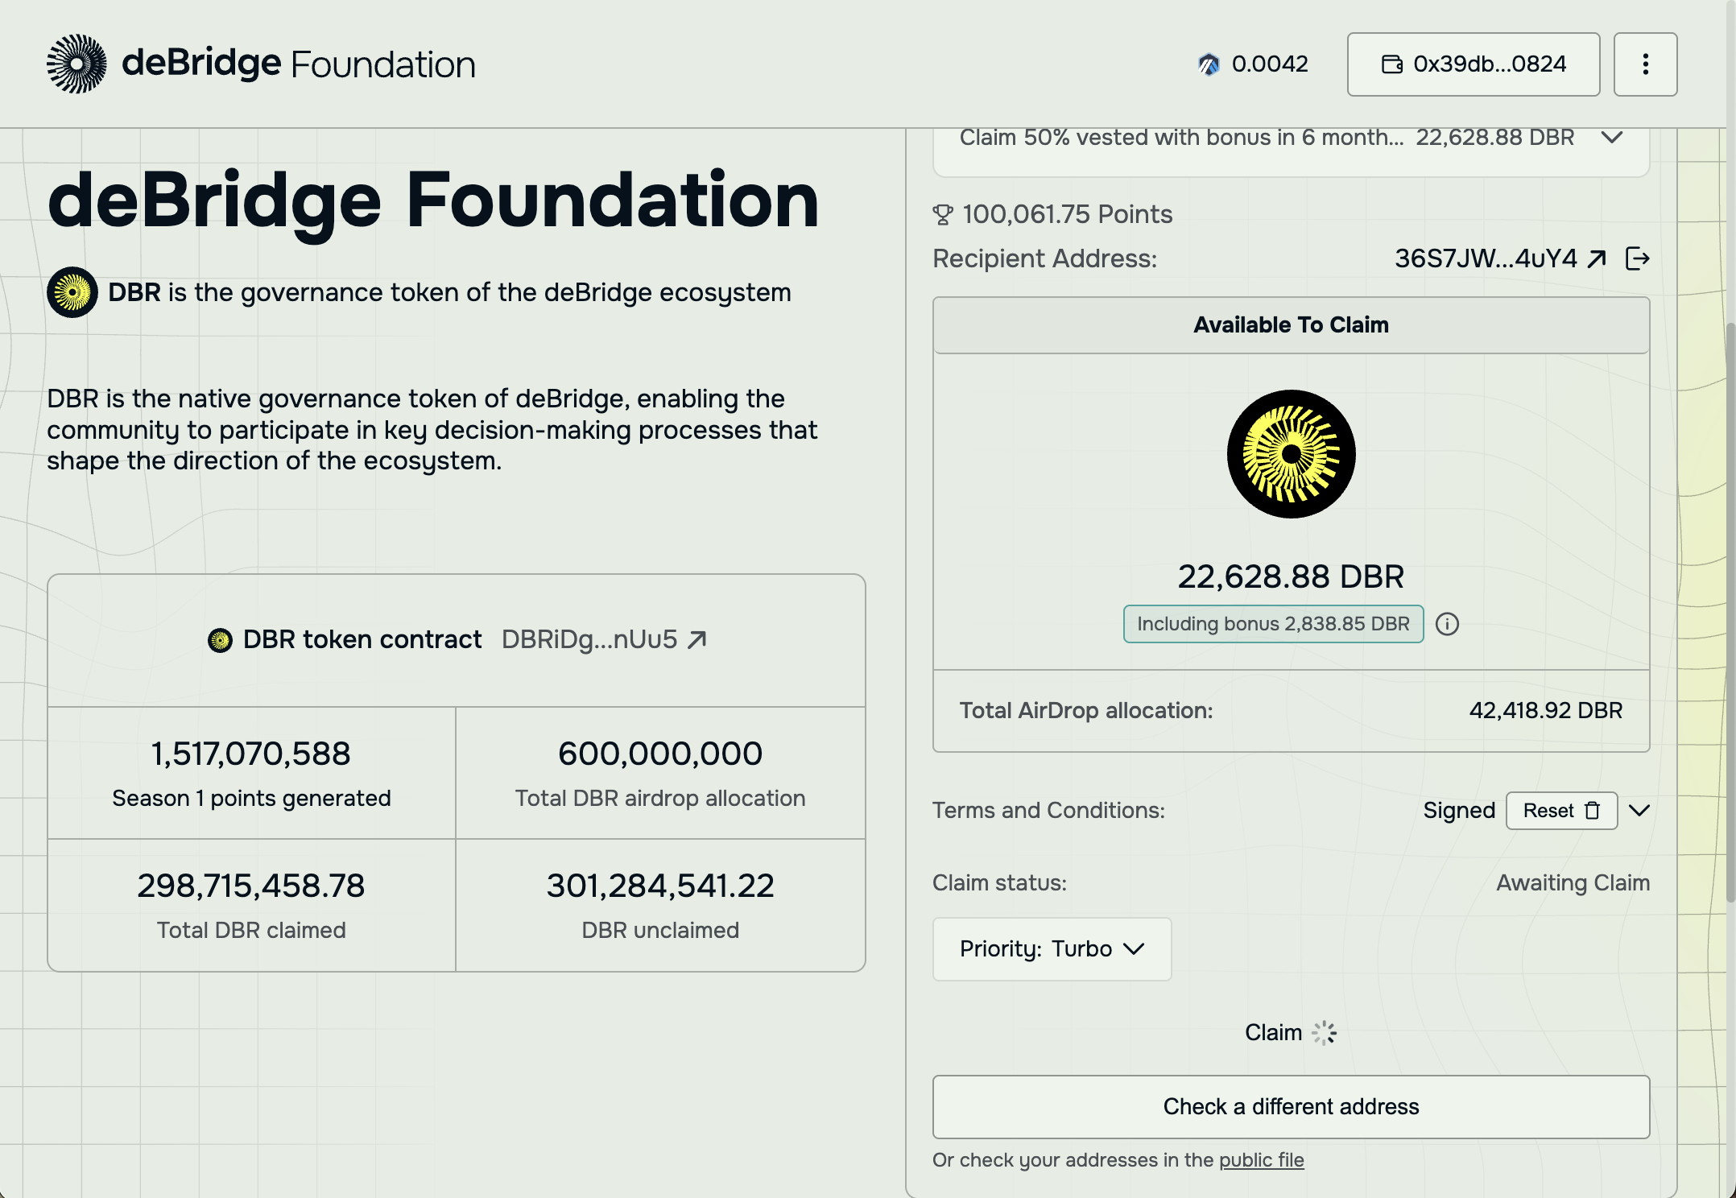Image resolution: width=1736 pixels, height=1198 pixels.
Task: Click the trash icon in Reset button
Action: pyautogui.click(x=1592, y=811)
